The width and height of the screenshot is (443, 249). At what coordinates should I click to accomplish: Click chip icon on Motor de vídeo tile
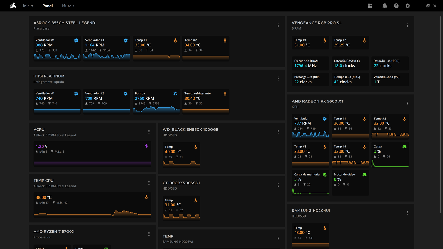364,175
